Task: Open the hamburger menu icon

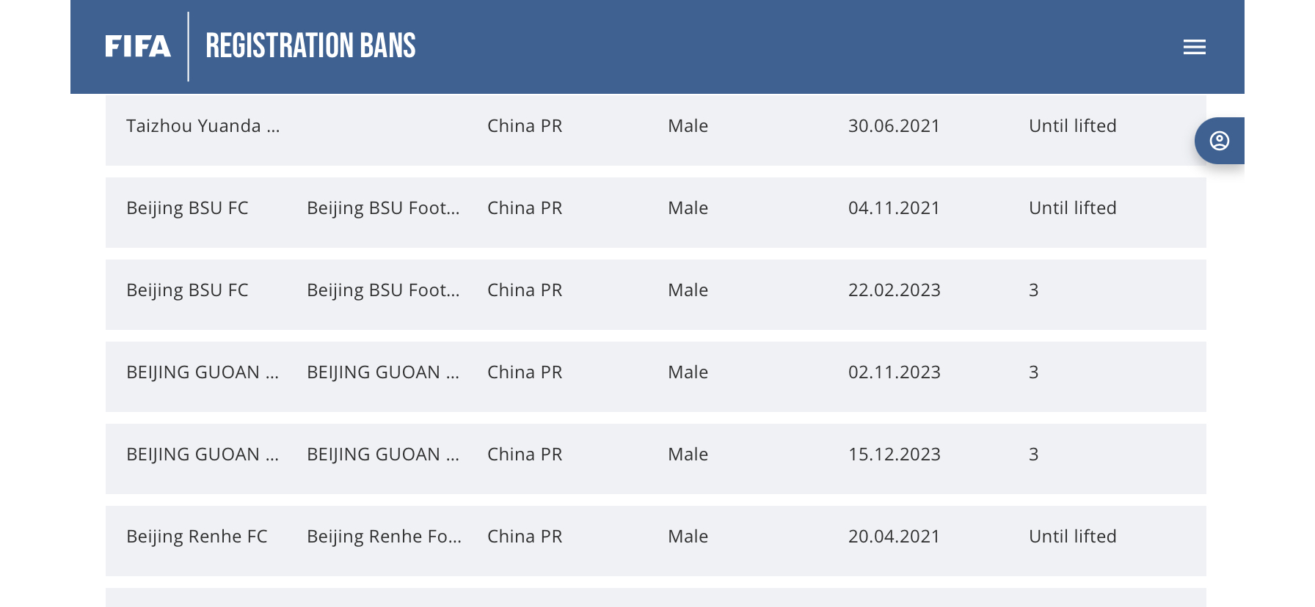Action: [1194, 47]
